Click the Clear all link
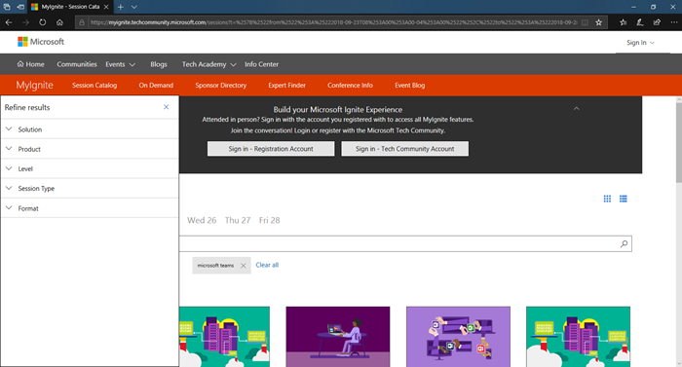 pyautogui.click(x=267, y=265)
